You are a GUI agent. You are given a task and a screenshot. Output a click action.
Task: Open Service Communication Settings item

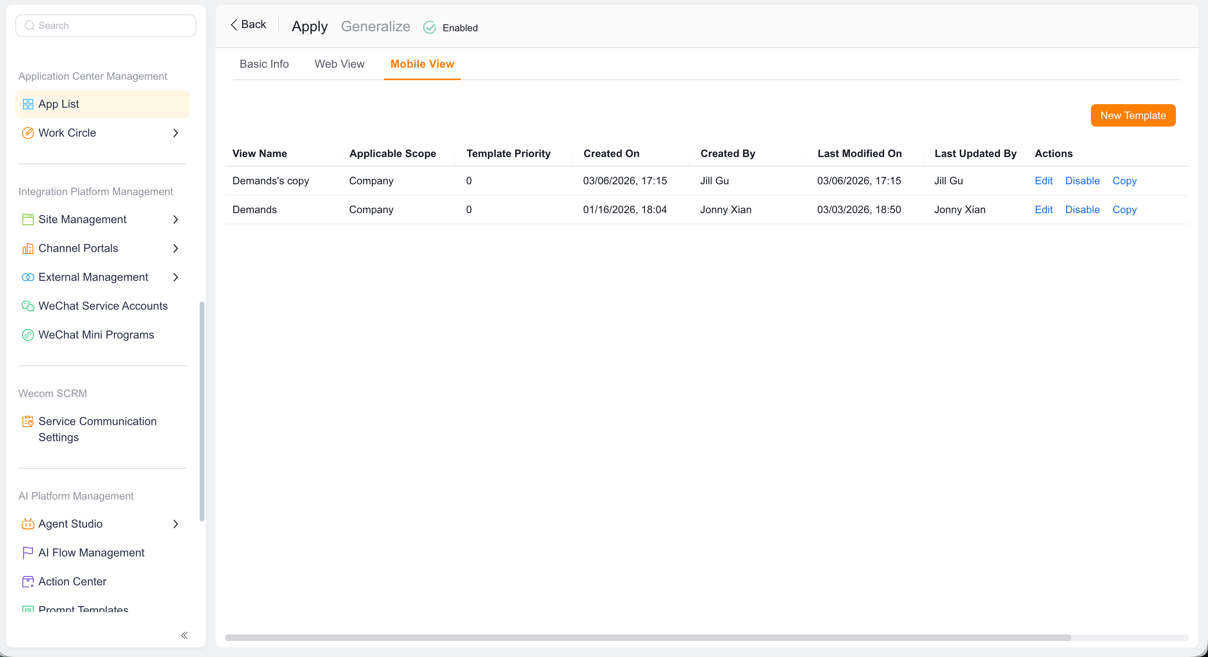coord(103,429)
